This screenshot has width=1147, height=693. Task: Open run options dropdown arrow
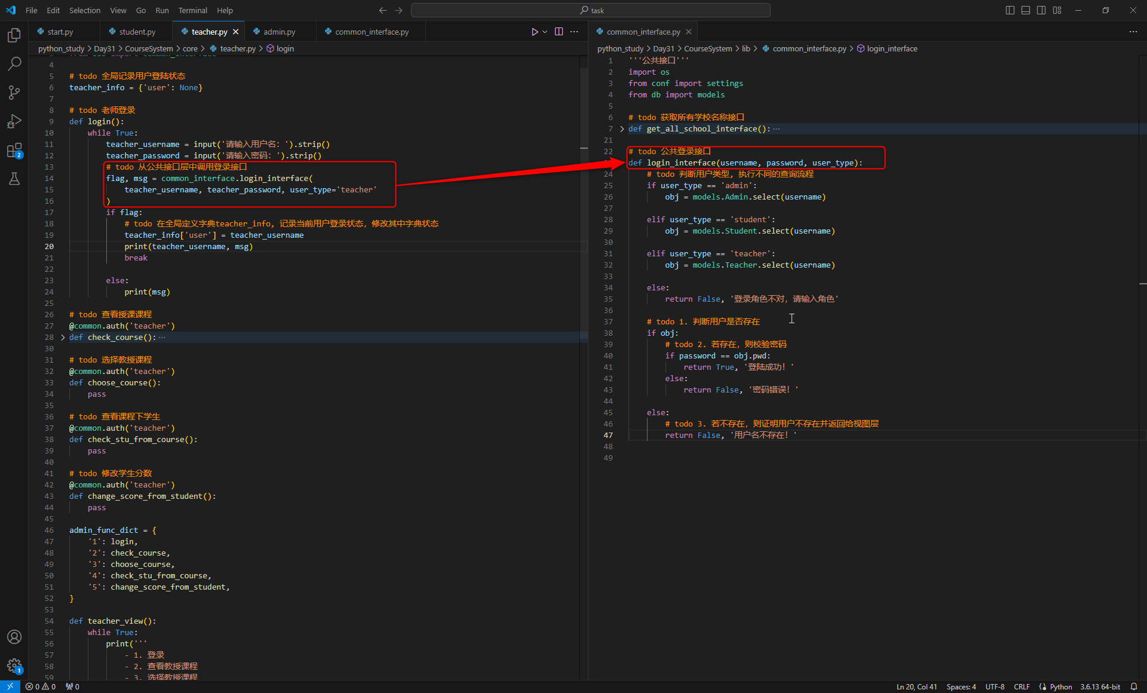click(545, 32)
